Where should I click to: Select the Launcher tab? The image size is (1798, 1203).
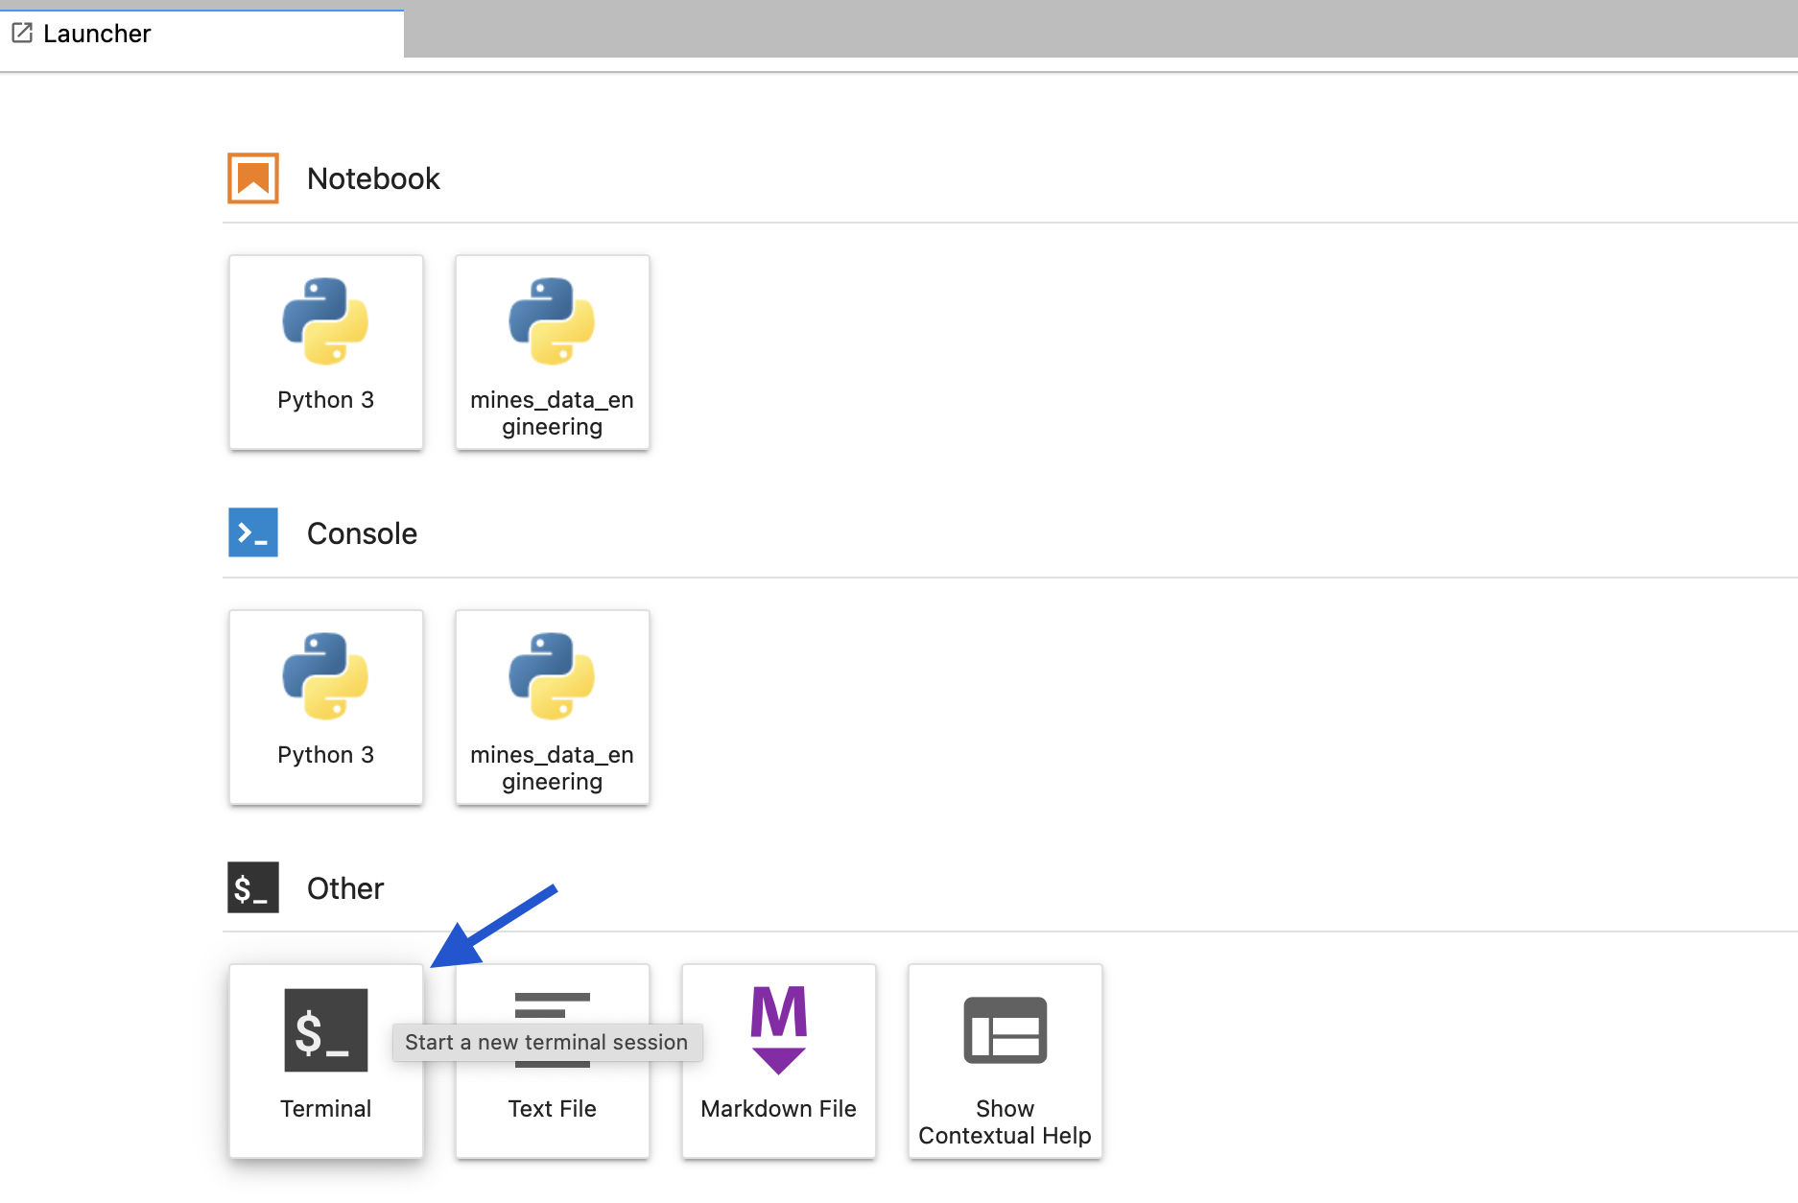tap(201, 34)
